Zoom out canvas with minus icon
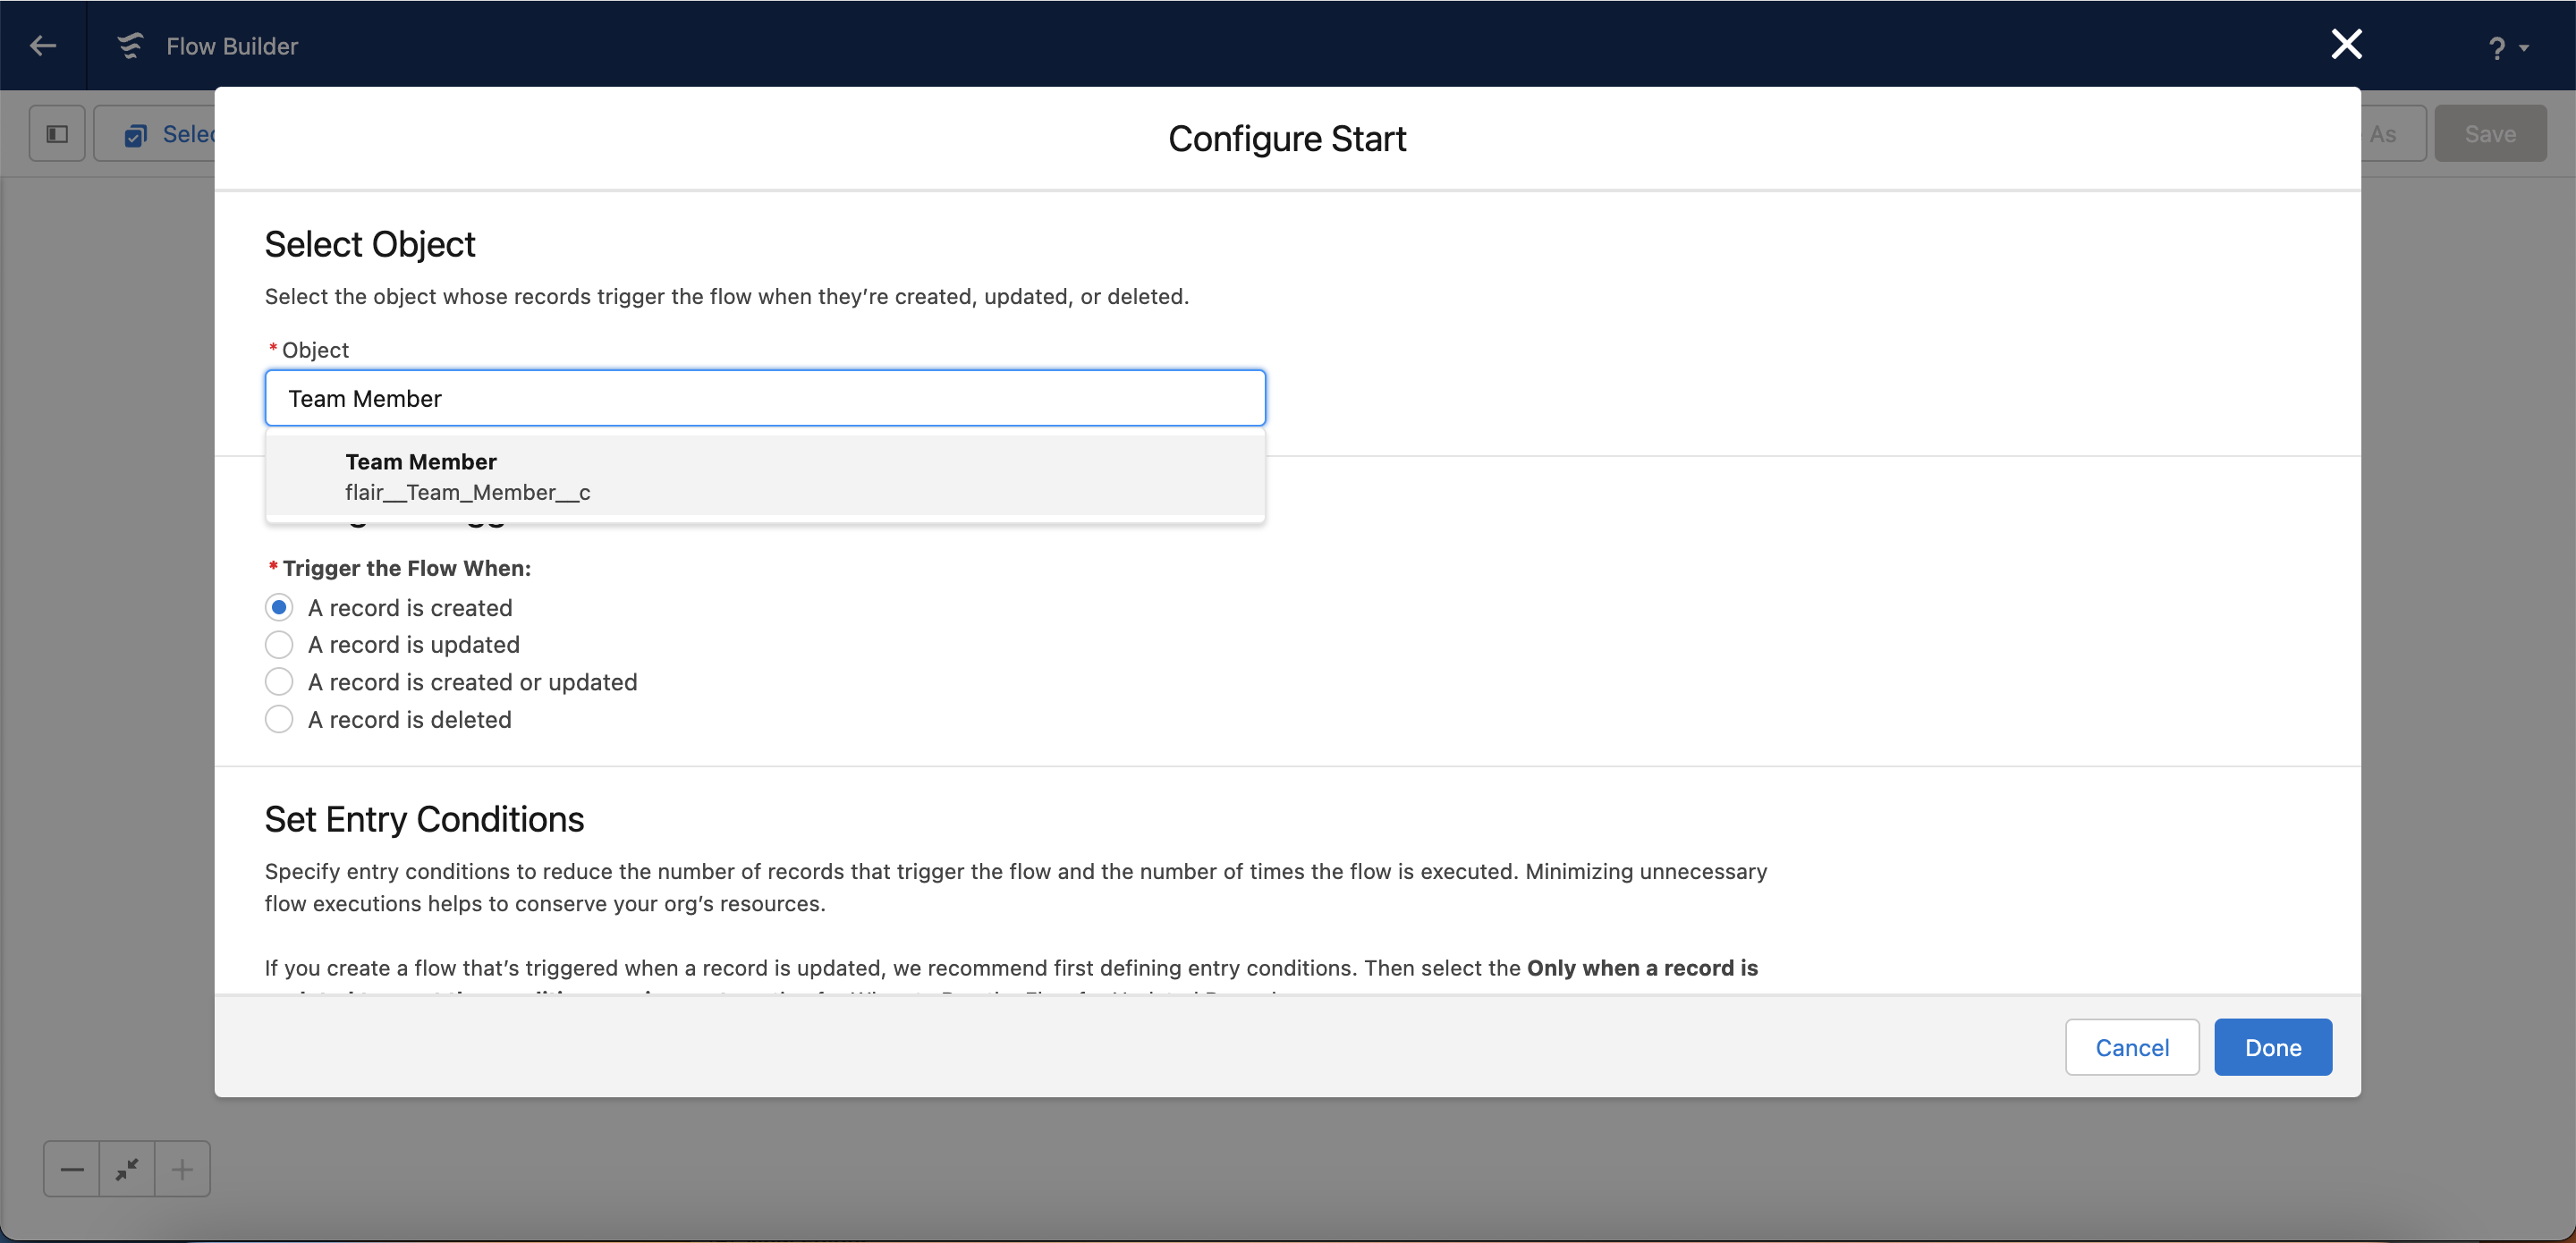Screen dimensions: 2576x1243 pyautogui.click(x=72, y=1169)
